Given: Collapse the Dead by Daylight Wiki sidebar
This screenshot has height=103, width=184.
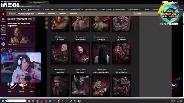Looking at the screenshot, I should click(33, 19).
